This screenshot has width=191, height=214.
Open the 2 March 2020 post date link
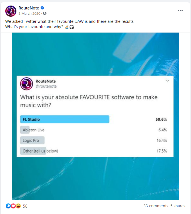(x=29, y=14)
